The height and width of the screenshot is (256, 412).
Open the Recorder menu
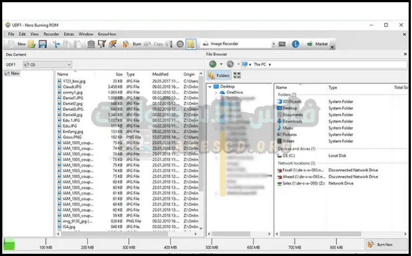pyautogui.click(x=51, y=34)
